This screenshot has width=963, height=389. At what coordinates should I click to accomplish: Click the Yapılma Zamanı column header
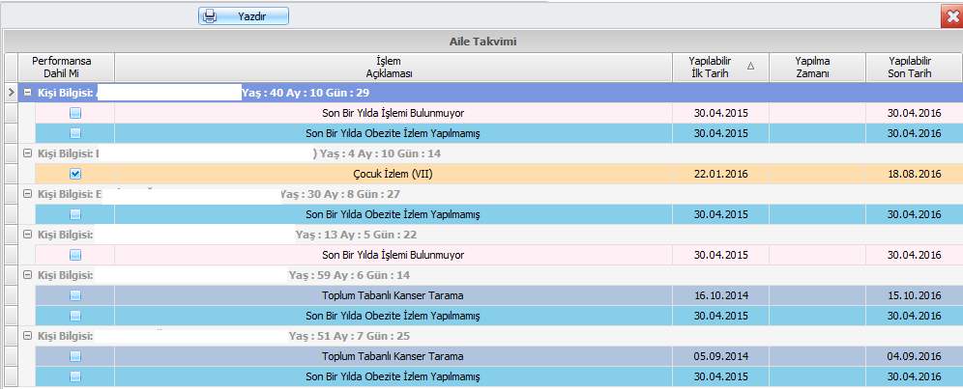tap(817, 67)
